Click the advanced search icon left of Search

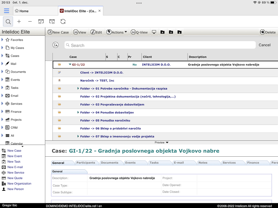point(55,45)
